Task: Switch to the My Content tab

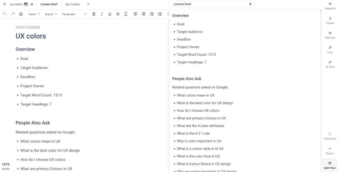Action: (72, 4)
